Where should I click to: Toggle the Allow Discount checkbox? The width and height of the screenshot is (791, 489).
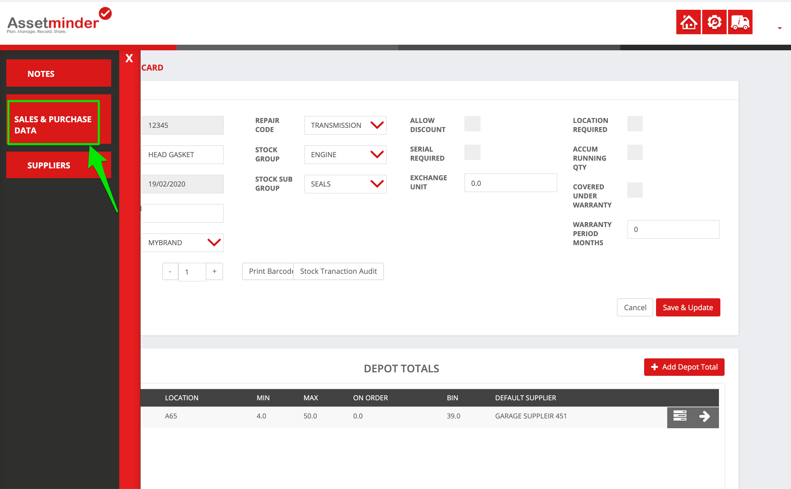click(472, 124)
